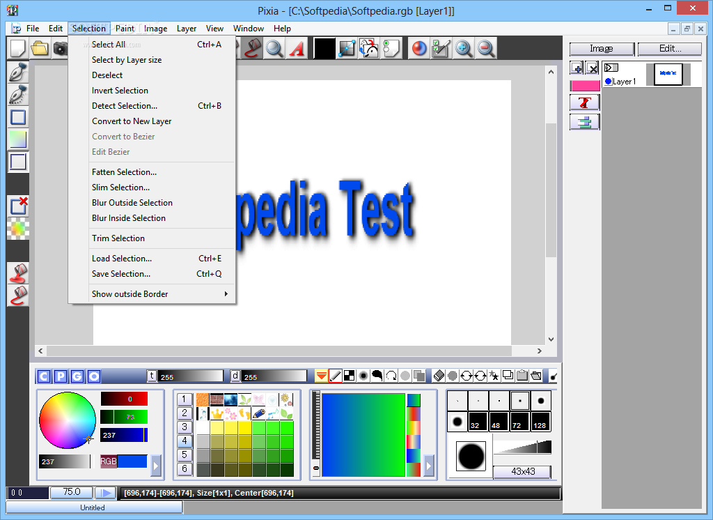Click the horizontal scrollbar right arrow
The image size is (713, 520).
coord(540,351)
